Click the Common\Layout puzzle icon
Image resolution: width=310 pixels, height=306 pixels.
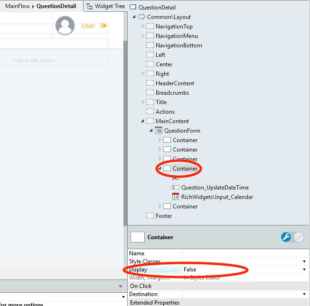(141, 17)
